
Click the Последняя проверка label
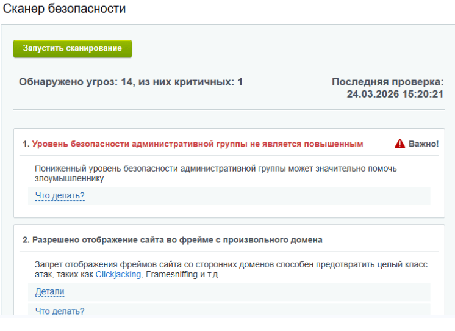point(388,82)
